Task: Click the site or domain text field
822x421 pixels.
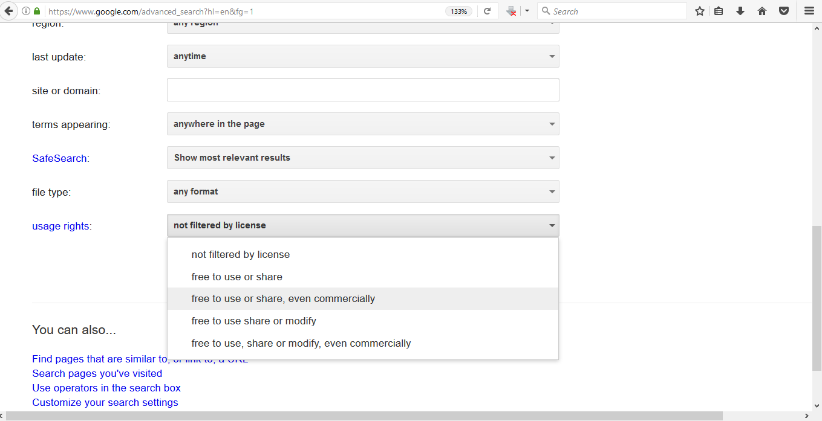Action: (363, 90)
